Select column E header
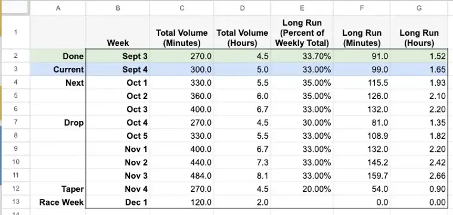Viewport: 453px width, 215px height. tap(302, 8)
